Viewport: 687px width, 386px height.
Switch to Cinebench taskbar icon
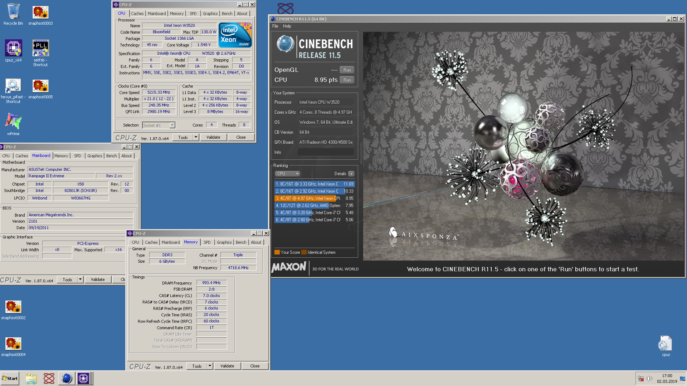click(x=67, y=378)
